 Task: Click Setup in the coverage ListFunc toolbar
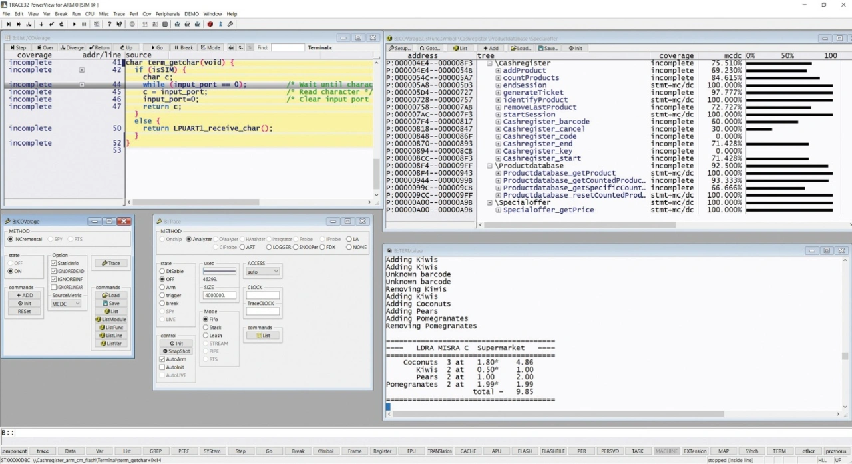(x=400, y=48)
